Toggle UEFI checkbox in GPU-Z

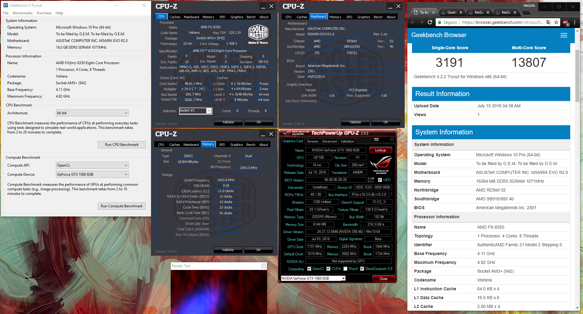[x=380, y=180]
